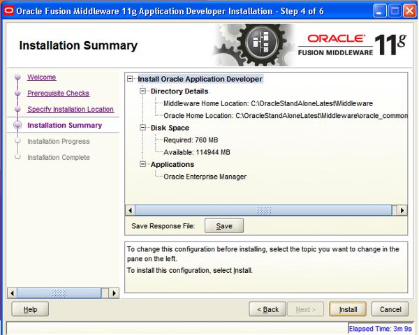Go to Prerequisite Checks step
419x335 pixels.
click(x=58, y=94)
